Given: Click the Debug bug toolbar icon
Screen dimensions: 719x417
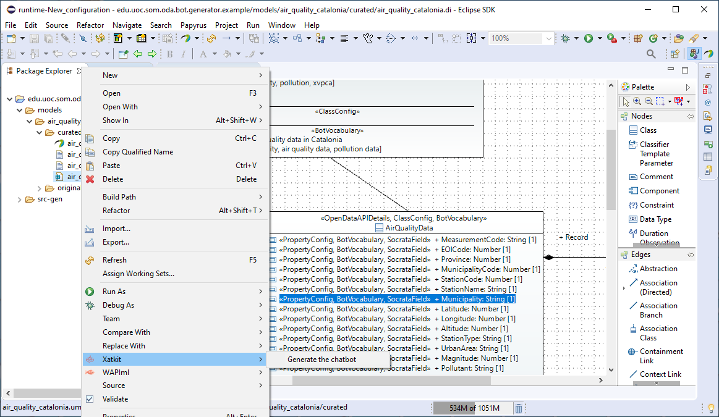Looking at the screenshot, I should click(x=565, y=38).
